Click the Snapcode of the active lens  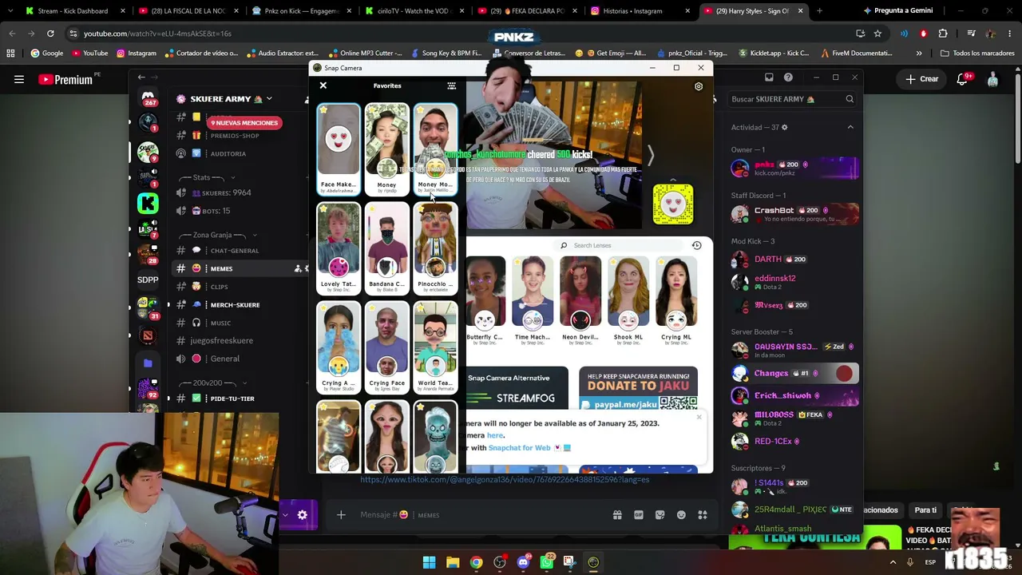(x=673, y=204)
